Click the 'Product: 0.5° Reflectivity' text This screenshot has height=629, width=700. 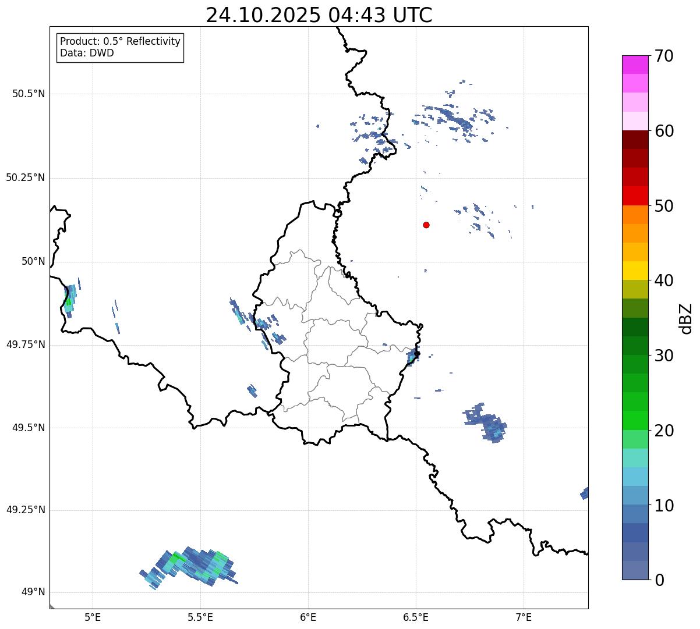(120, 42)
